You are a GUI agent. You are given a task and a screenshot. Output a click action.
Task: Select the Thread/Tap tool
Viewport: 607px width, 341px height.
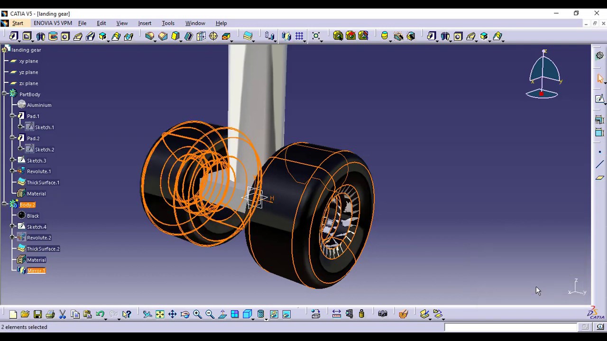213,36
